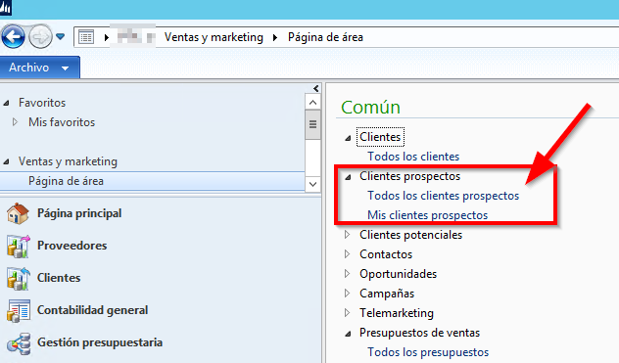Screen dimensions: 619x363
Task: Click the Proveedores module icon
Action: (19, 246)
